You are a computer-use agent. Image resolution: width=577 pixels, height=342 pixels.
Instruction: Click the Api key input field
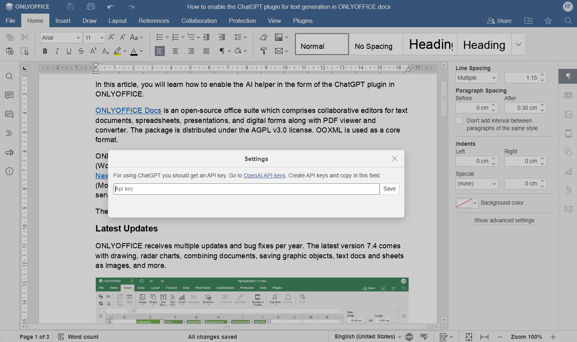tap(247, 189)
